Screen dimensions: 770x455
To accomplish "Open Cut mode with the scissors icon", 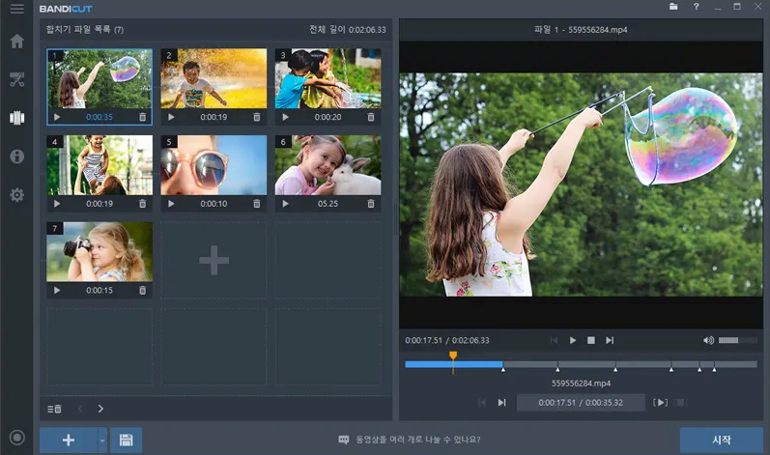I will pos(16,79).
